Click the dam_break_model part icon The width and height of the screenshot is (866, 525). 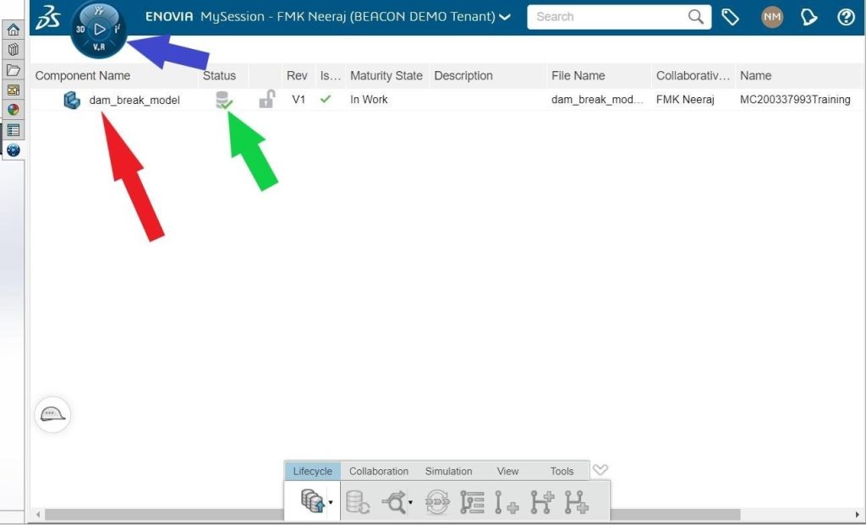[72, 100]
